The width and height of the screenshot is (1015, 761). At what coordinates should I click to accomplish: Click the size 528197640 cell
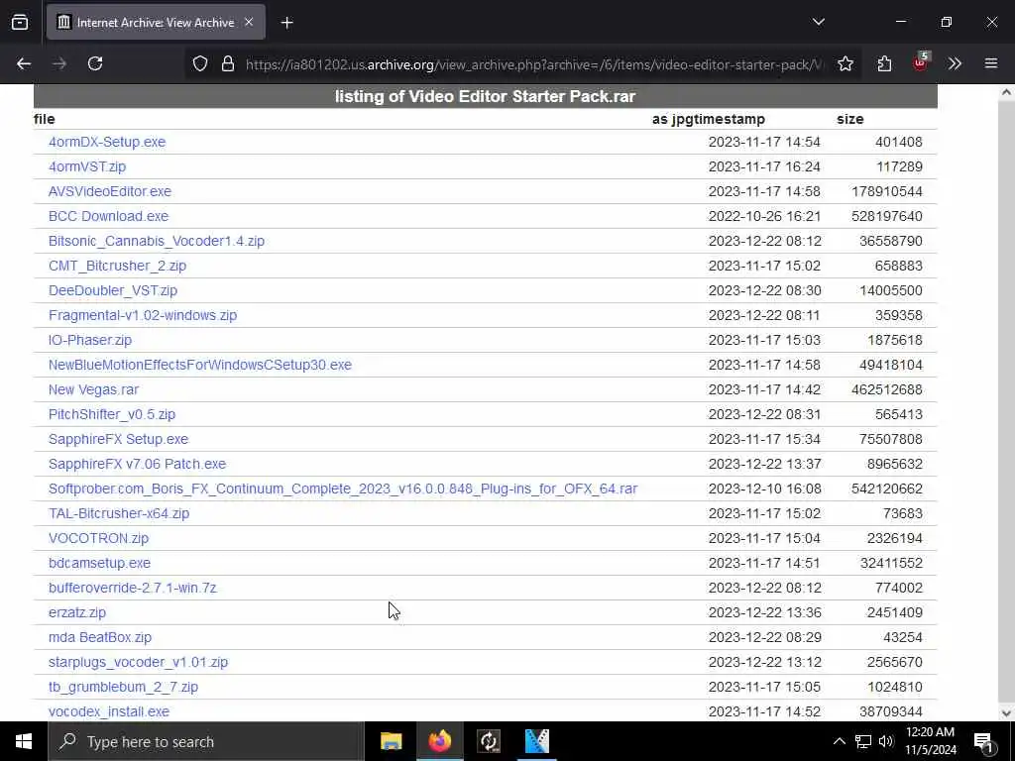tap(887, 216)
